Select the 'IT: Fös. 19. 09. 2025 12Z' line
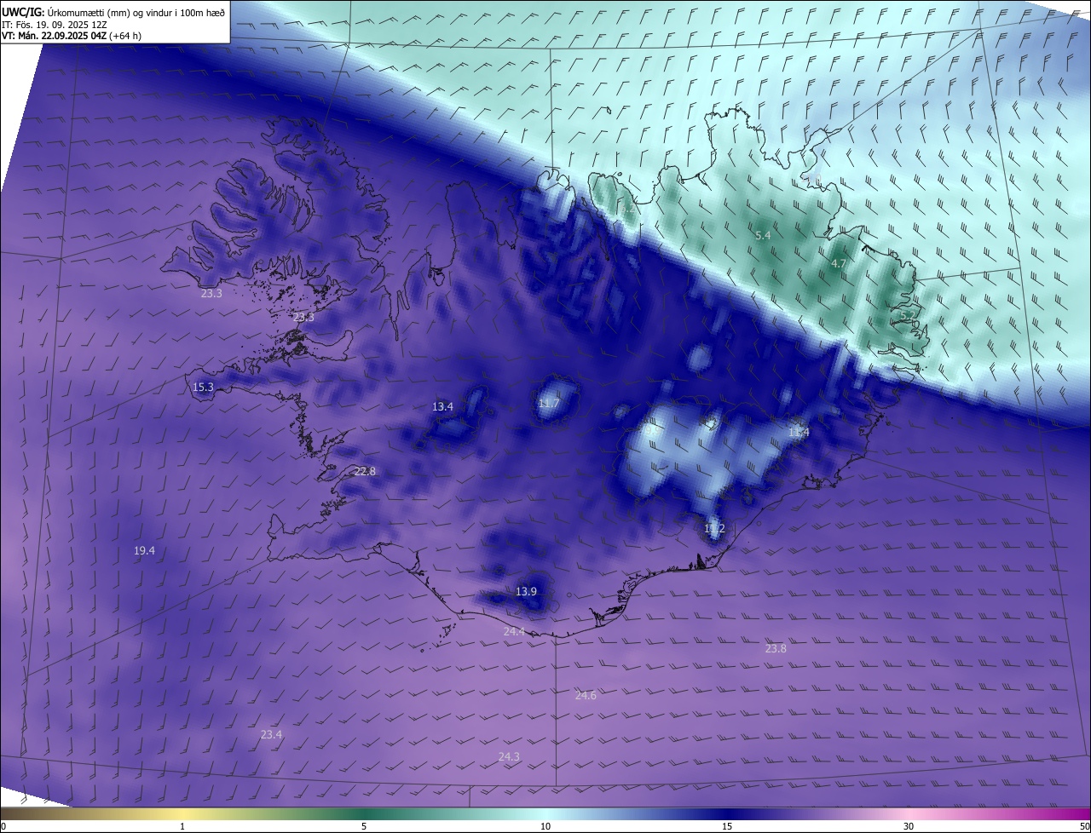 tap(54, 25)
